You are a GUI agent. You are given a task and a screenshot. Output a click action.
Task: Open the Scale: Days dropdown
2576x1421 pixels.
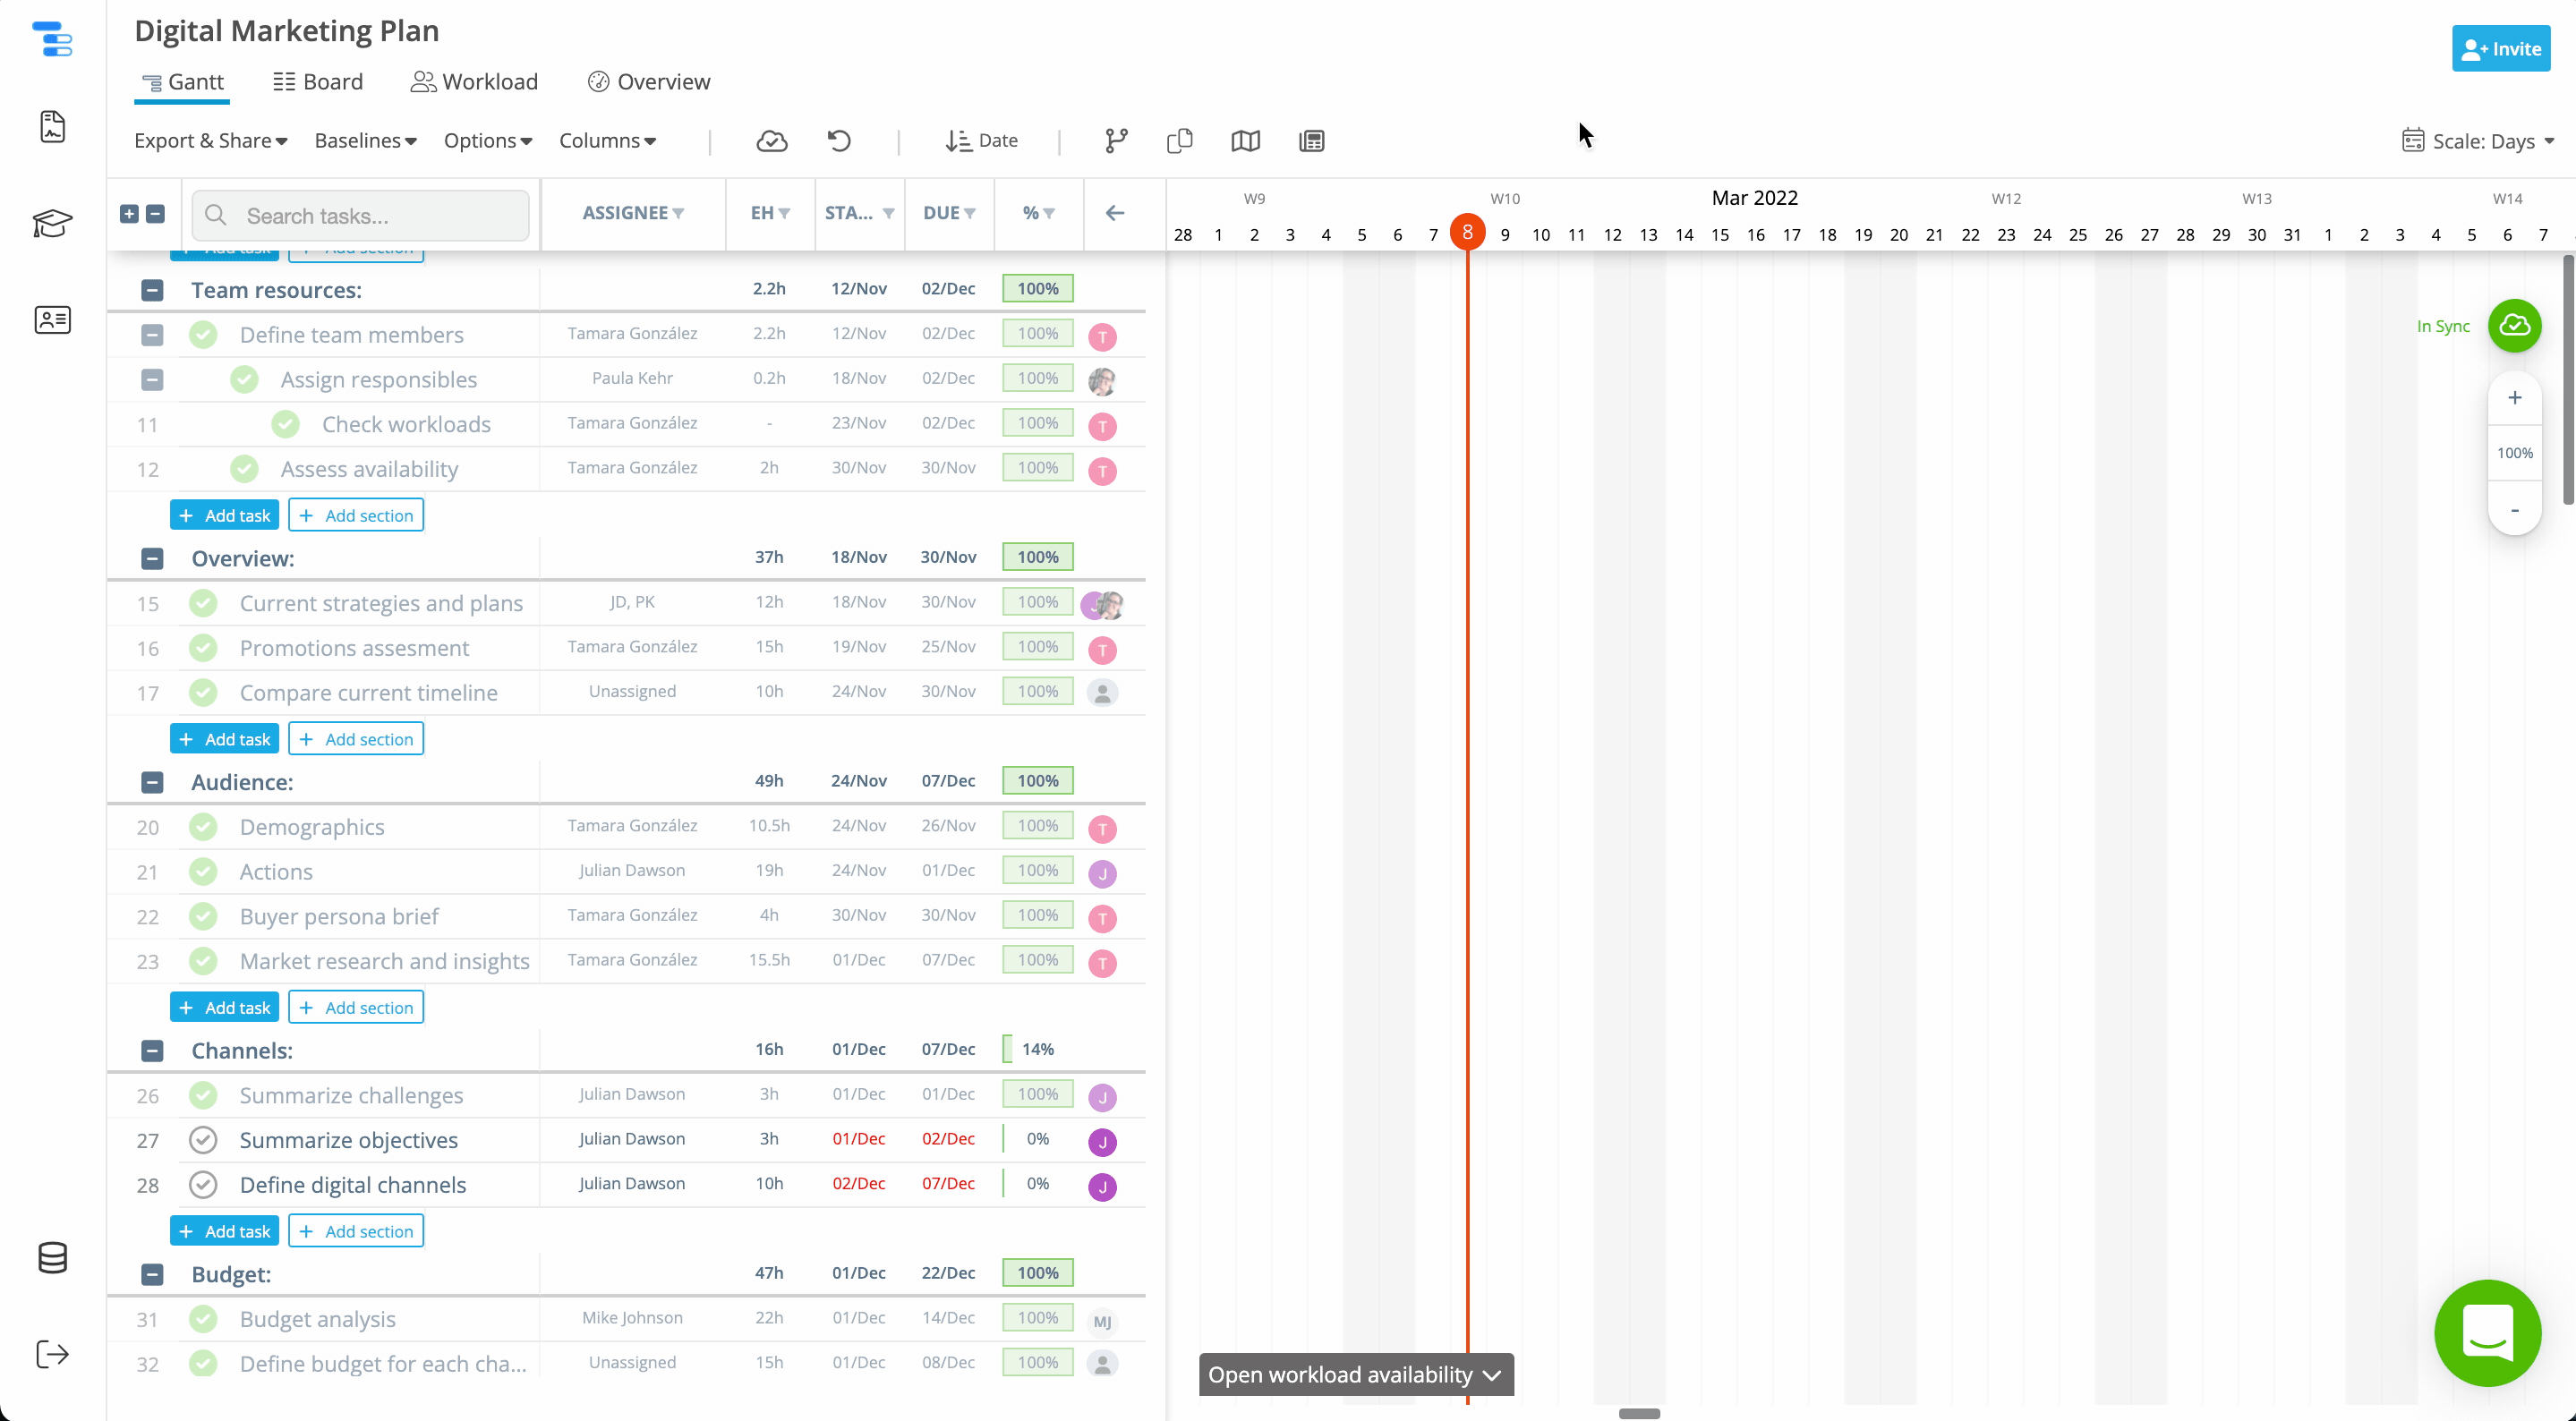[x=2479, y=141]
